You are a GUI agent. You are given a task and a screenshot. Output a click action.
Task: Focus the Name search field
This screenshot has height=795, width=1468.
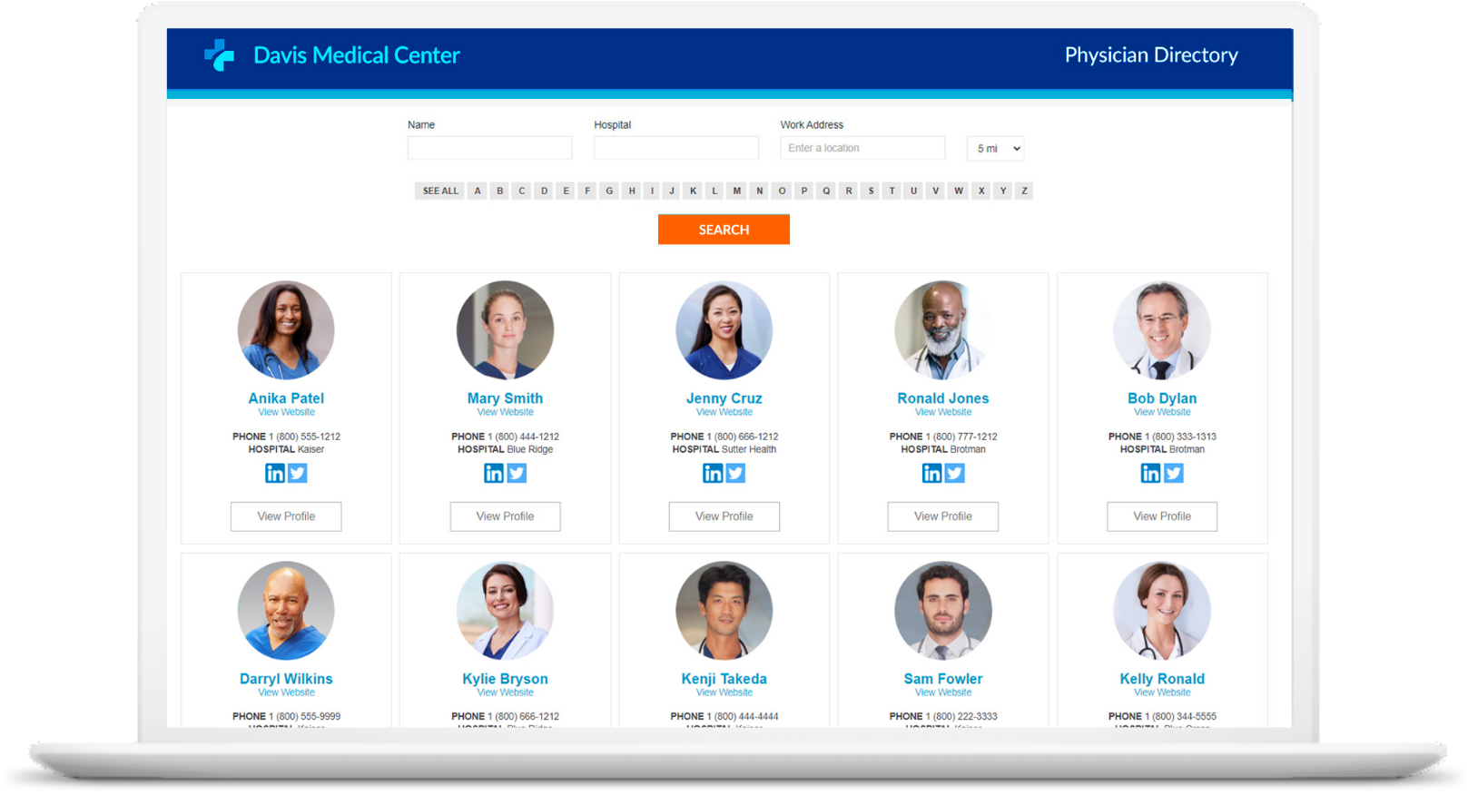tap(490, 148)
